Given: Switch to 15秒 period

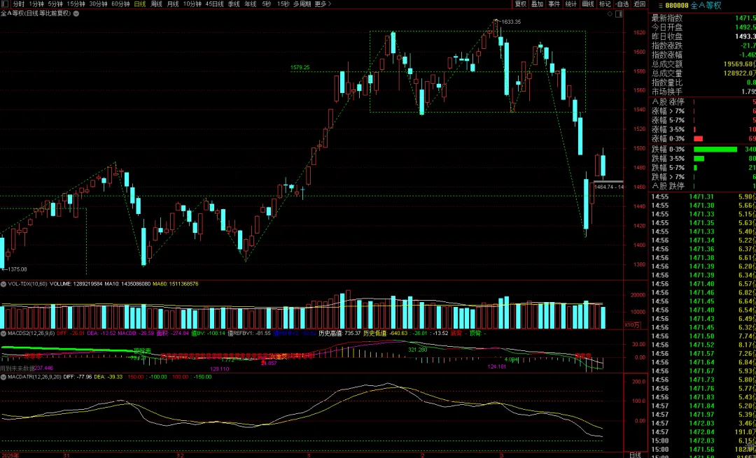Looking at the screenshot, I should (283, 4).
